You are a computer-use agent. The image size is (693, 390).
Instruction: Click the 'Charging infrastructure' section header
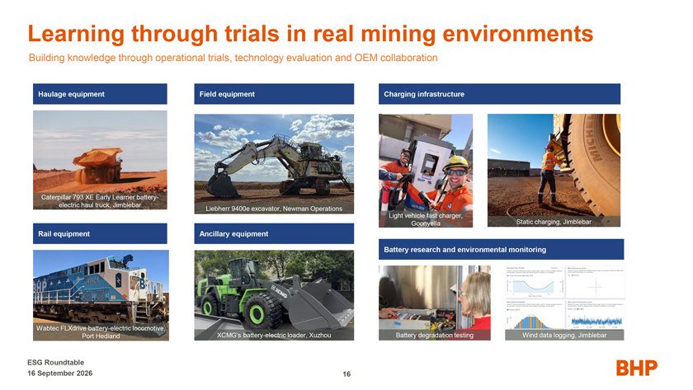pyautogui.click(x=499, y=94)
